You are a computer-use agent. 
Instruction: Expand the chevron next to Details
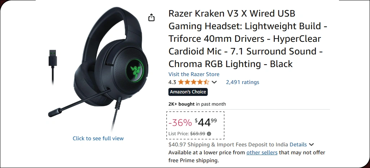tap(311, 145)
